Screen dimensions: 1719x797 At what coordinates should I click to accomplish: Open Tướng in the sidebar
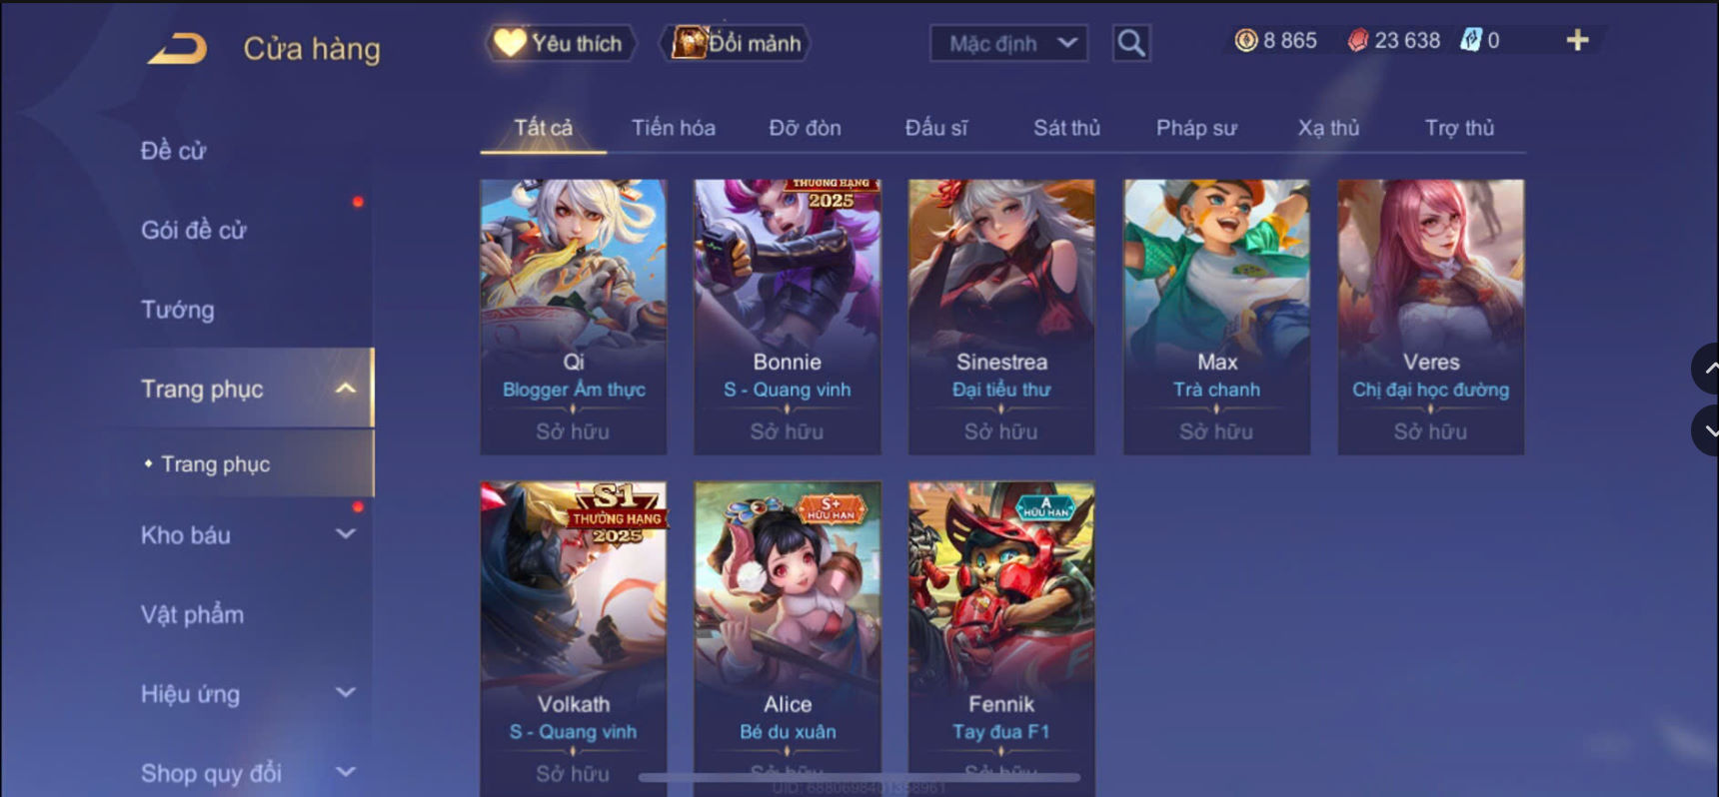177,310
